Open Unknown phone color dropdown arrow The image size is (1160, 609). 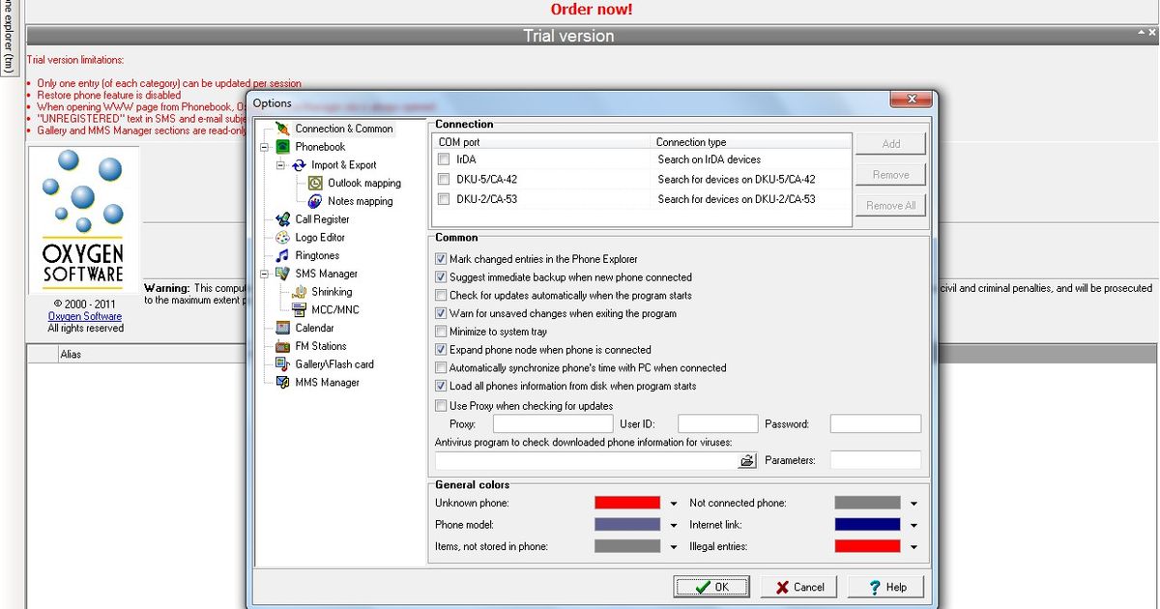click(x=674, y=504)
